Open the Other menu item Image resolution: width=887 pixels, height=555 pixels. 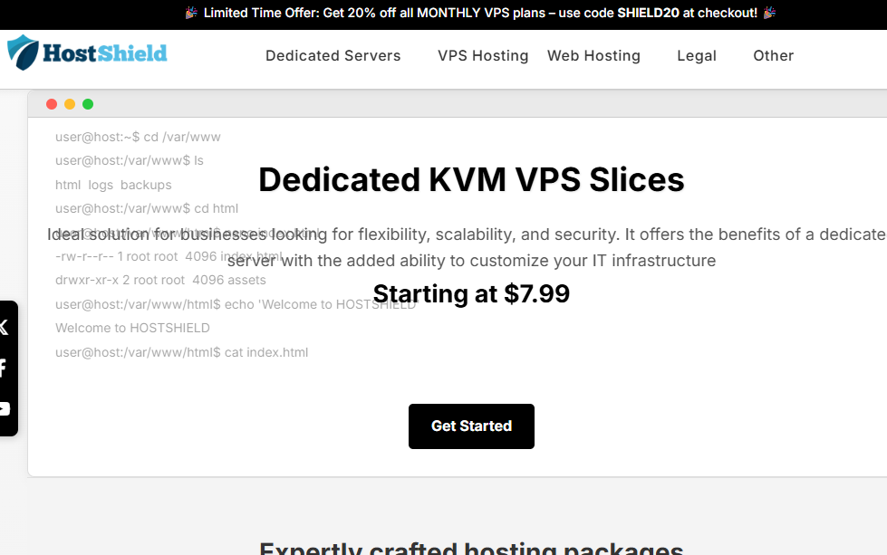coord(773,55)
